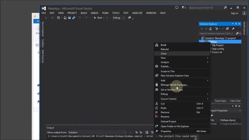Screen dimensions: 249x140
Task: Click wrench icon in Properties panel toolbar
Action: point(212,115)
